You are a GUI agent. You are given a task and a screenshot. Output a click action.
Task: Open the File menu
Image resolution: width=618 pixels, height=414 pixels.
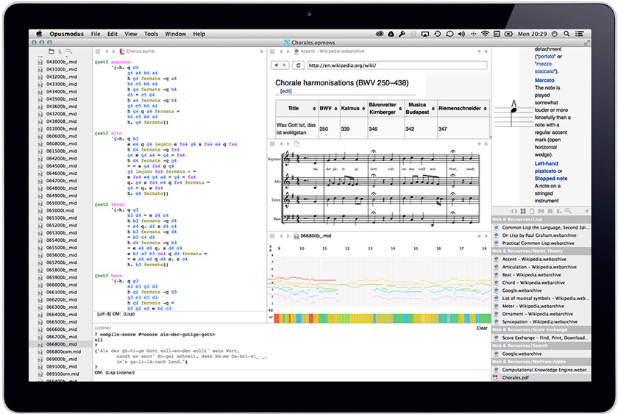click(96, 34)
